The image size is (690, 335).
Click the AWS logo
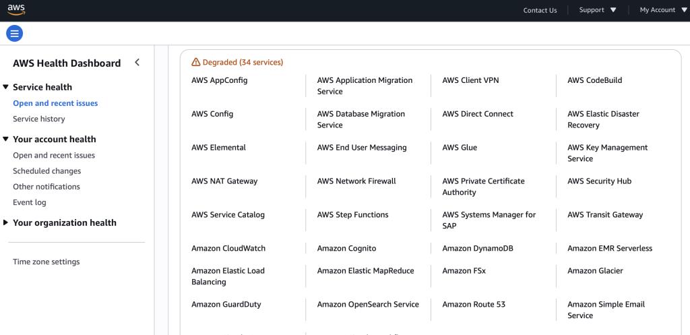16,9
